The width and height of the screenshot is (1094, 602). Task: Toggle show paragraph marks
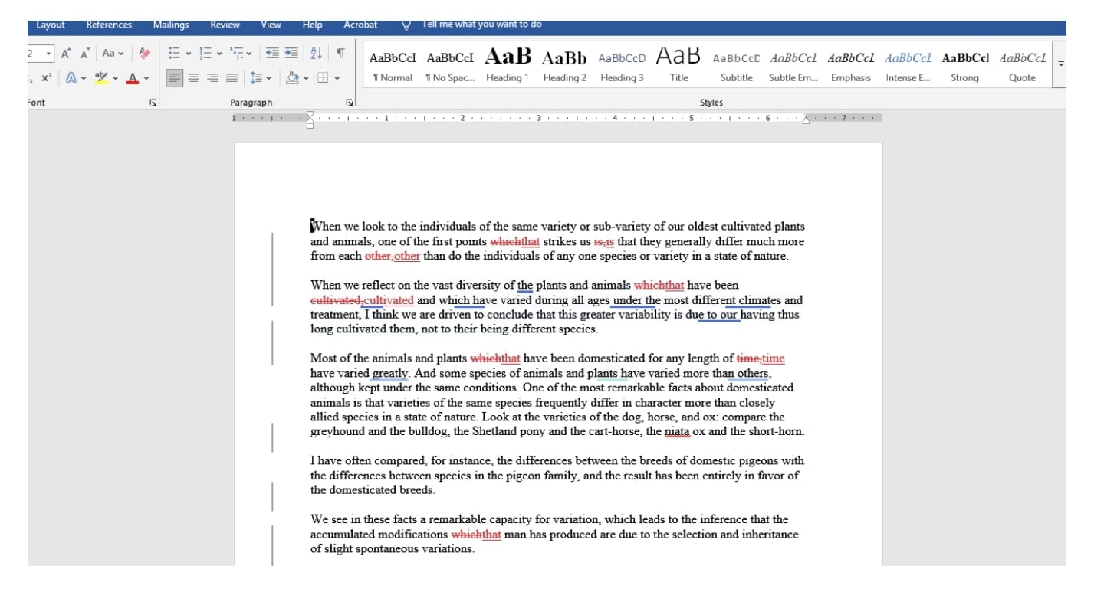click(x=340, y=54)
